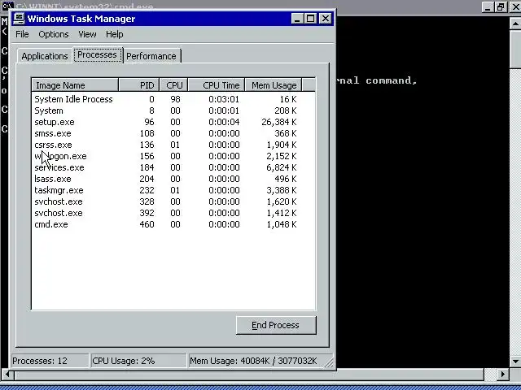Click the cmd.exe window title icon

[7, 6]
